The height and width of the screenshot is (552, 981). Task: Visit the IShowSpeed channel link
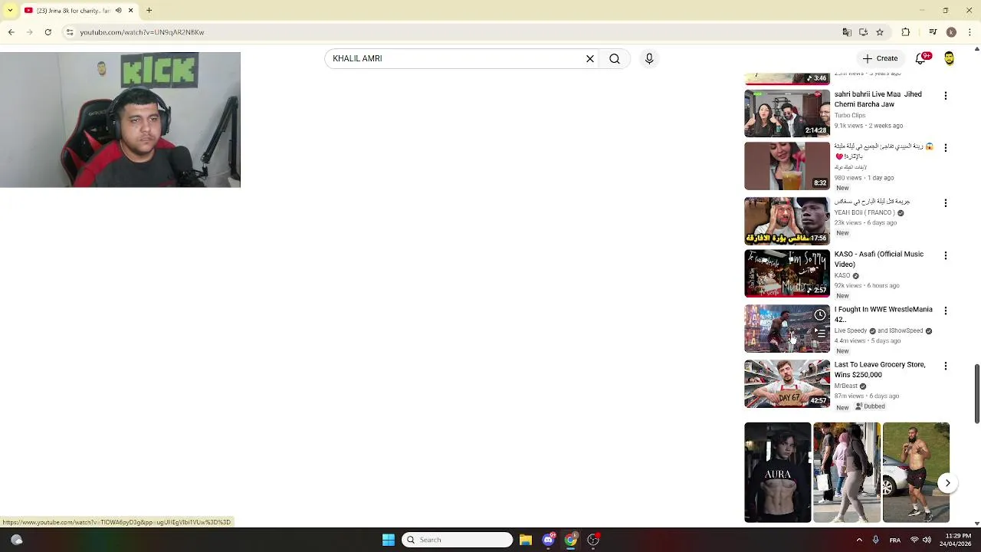click(905, 330)
